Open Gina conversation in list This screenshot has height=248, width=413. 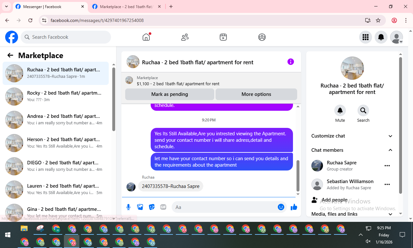coord(56,211)
